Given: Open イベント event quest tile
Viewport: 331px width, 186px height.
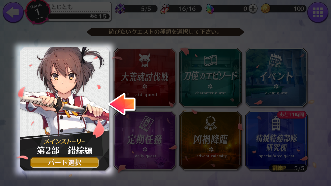Looking at the screenshot, I should (276, 77).
